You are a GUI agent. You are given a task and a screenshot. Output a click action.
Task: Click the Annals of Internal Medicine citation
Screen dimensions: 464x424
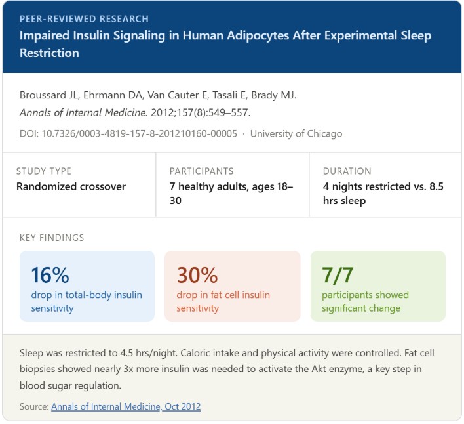pos(135,113)
